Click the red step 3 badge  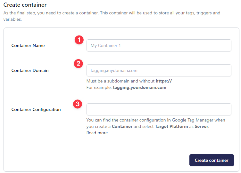(x=77, y=104)
